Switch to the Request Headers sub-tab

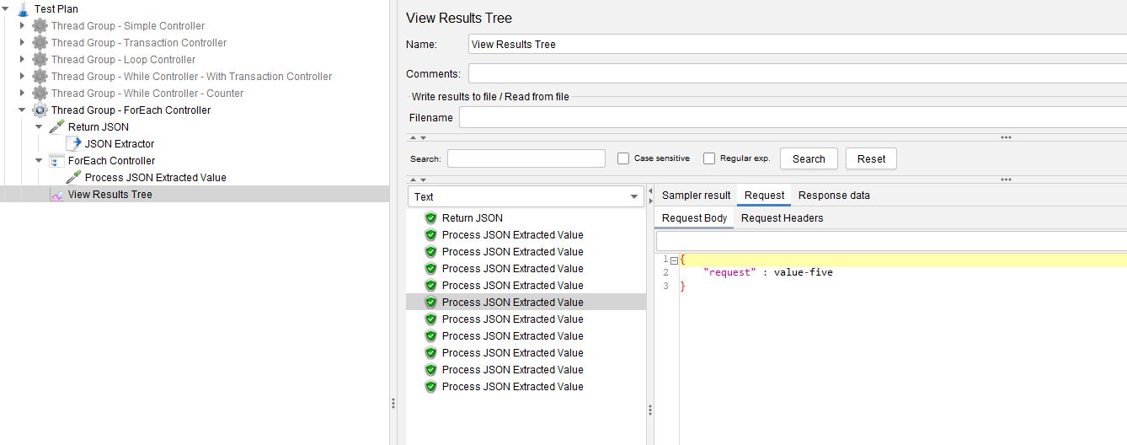coord(782,218)
